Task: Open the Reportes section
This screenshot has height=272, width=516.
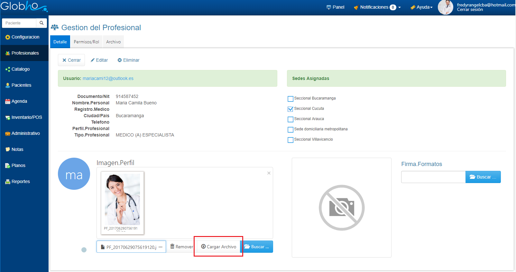Action: click(x=21, y=182)
